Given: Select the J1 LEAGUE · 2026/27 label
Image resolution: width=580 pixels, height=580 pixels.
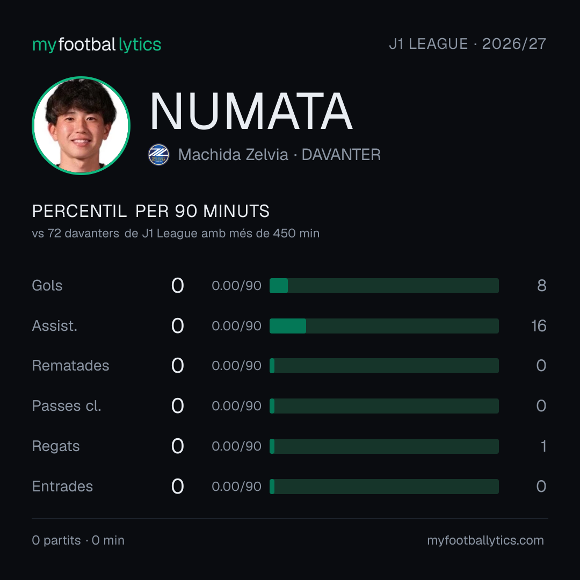Looking at the screenshot, I should coord(467,44).
